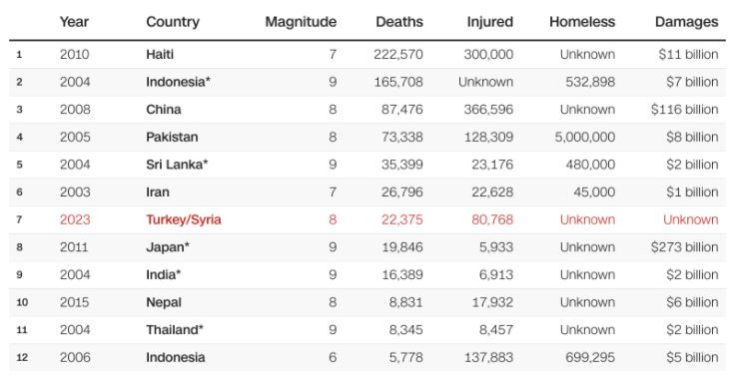The image size is (732, 376).
Task: Select the China country cell
Action: click(x=164, y=110)
